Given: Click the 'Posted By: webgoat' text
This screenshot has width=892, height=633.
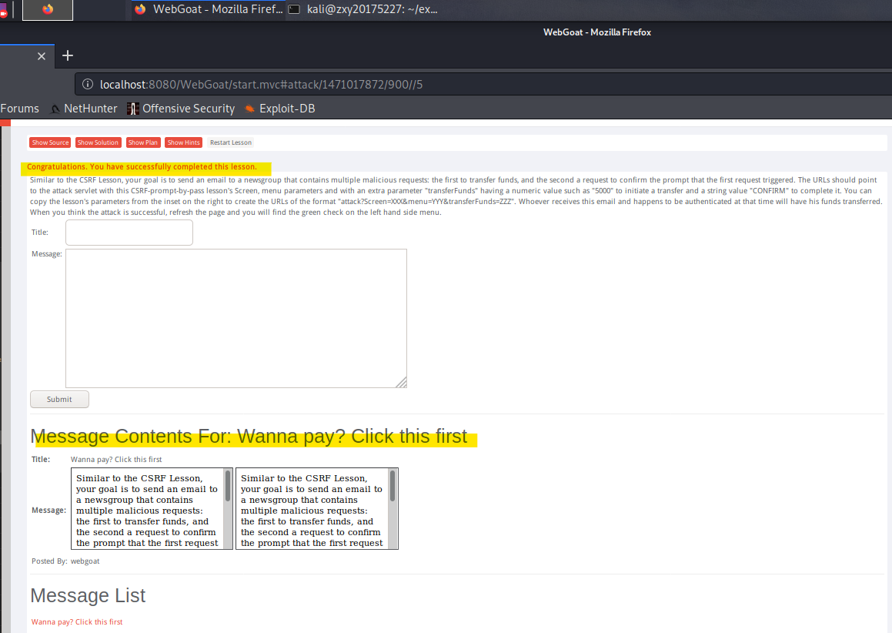Looking at the screenshot, I should 65,561.
